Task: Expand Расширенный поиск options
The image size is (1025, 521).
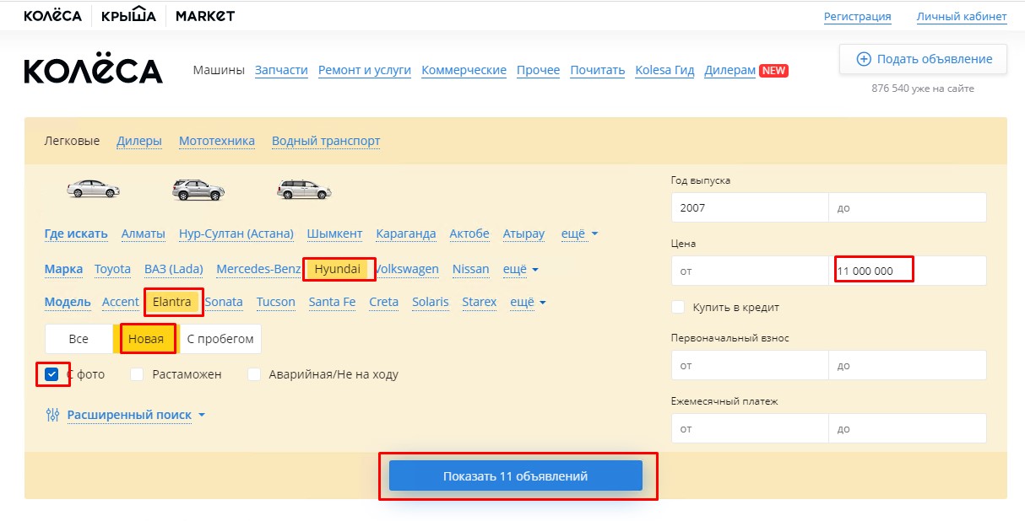Action: click(135, 415)
